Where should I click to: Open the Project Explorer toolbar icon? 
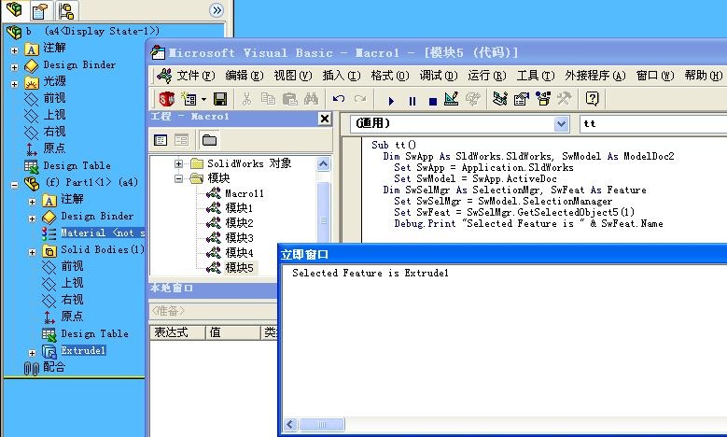pyautogui.click(x=500, y=99)
